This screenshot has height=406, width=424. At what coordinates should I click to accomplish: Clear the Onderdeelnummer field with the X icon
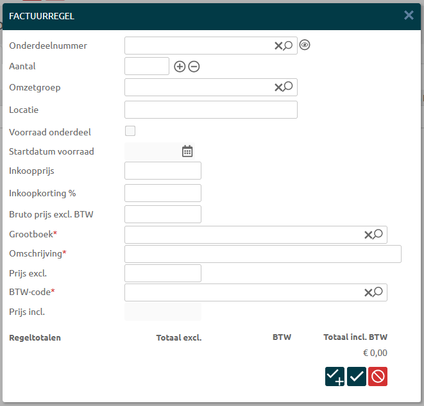[278, 46]
